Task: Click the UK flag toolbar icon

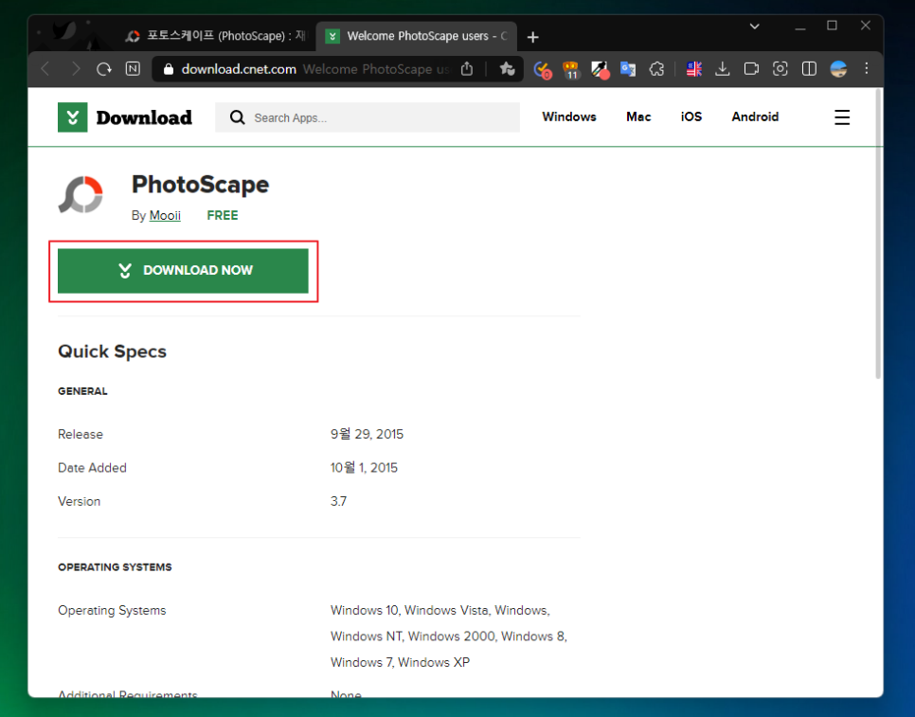Action: [694, 69]
